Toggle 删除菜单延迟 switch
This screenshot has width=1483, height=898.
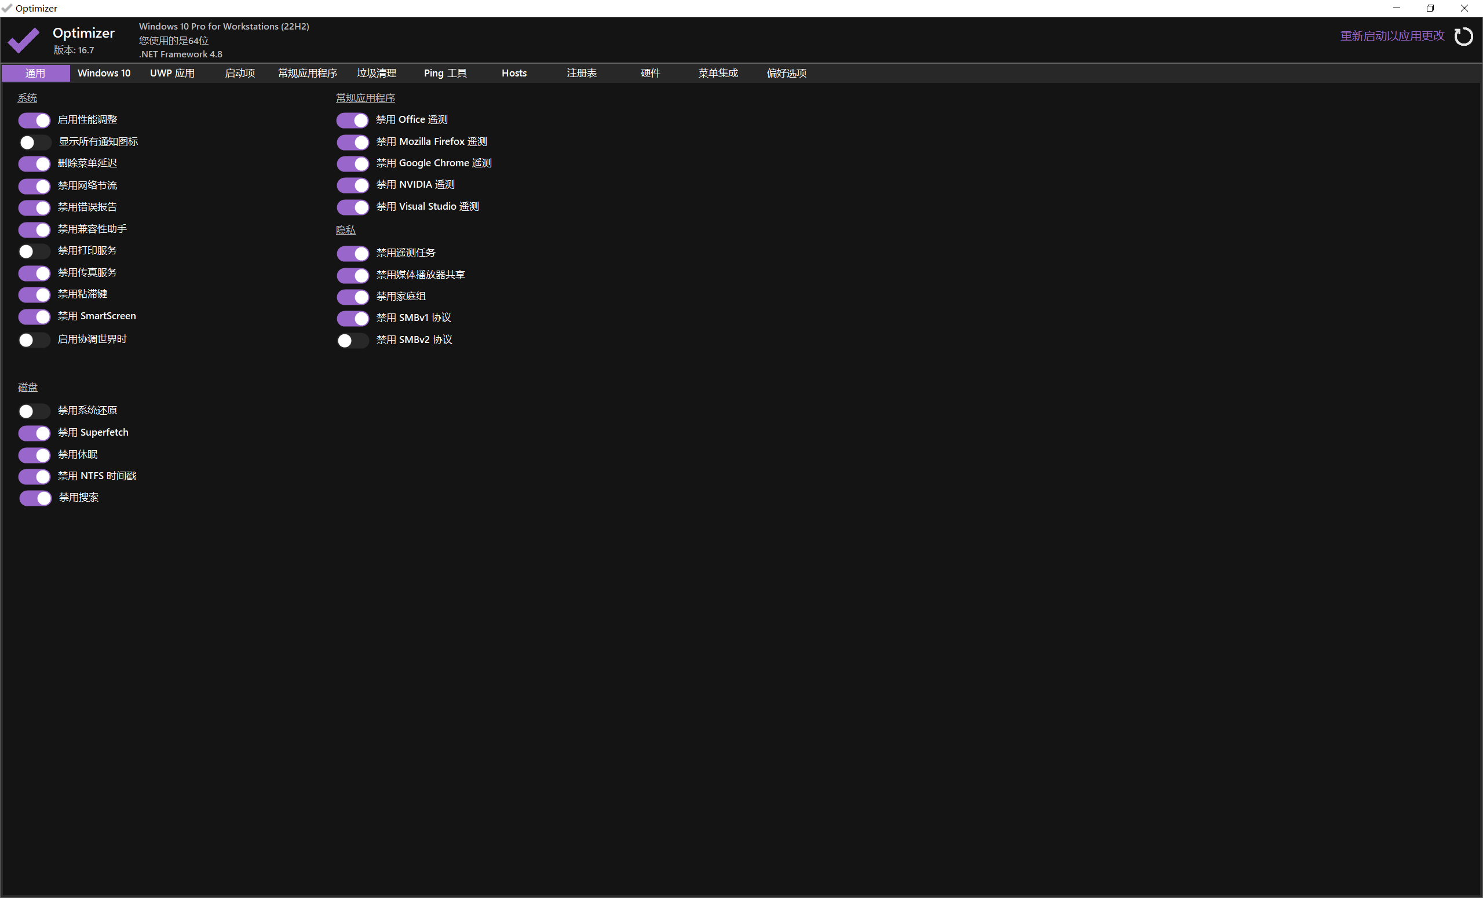pos(34,164)
